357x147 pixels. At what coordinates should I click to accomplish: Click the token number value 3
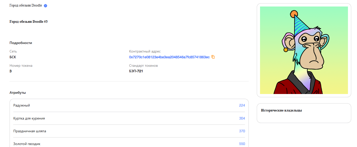click(x=11, y=71)
